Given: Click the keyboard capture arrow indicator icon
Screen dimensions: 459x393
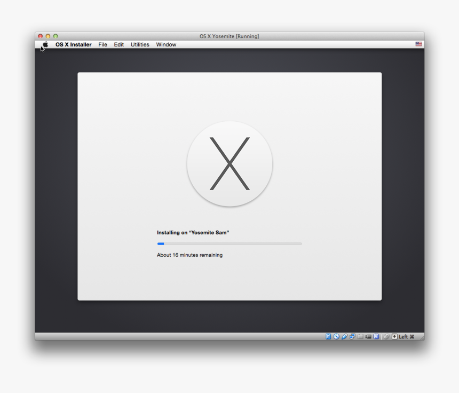Looking at the screenshot, I should tap(394, 336).
